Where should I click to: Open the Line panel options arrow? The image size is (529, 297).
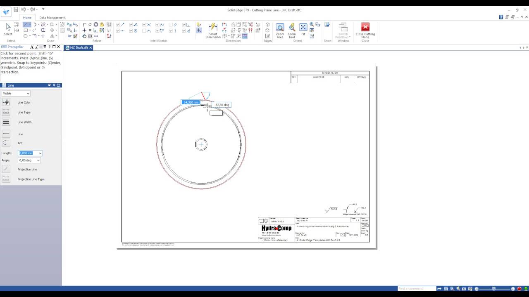pyautogui.click(x=49, y=85)
